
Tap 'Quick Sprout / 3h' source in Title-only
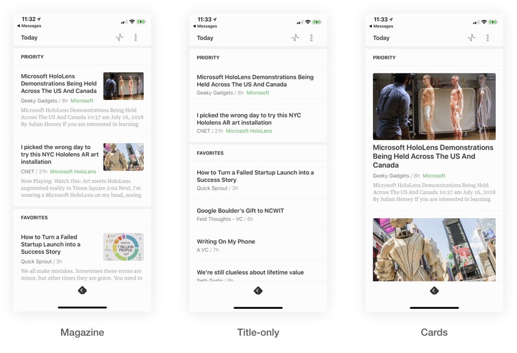point(217,188)
